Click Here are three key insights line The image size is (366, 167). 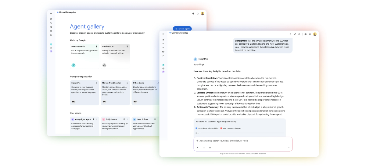pos(217,71)
